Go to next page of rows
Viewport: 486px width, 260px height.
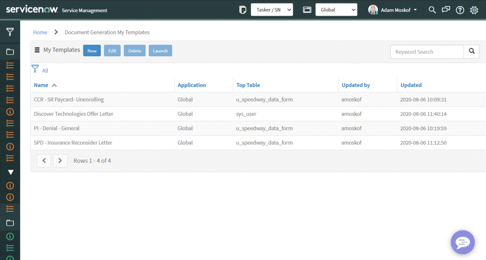coord(60,161)
